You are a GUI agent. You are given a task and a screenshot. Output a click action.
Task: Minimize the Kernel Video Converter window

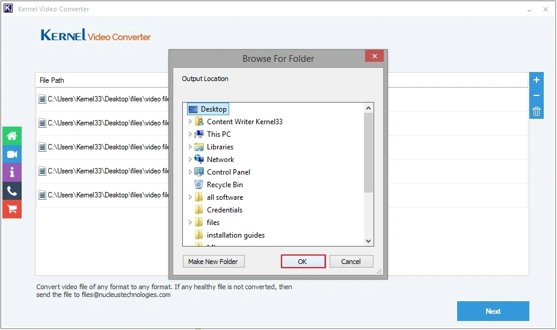(x=529, y=10)
